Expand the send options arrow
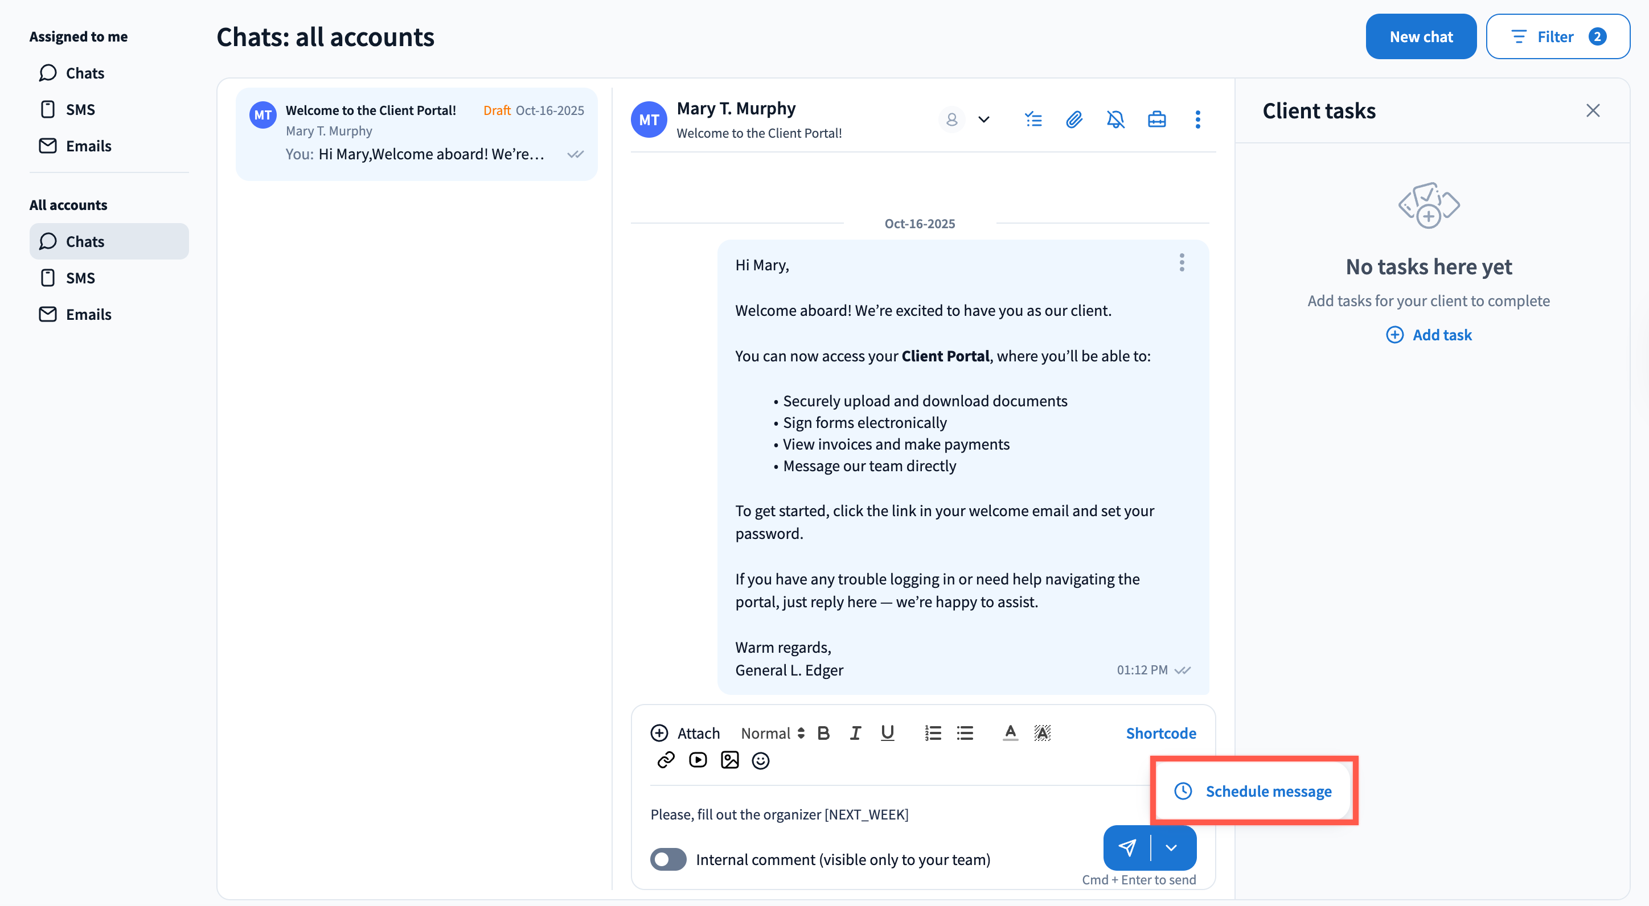The width and height of the screenshot is (1649, 906). [x=1171, y=848]
